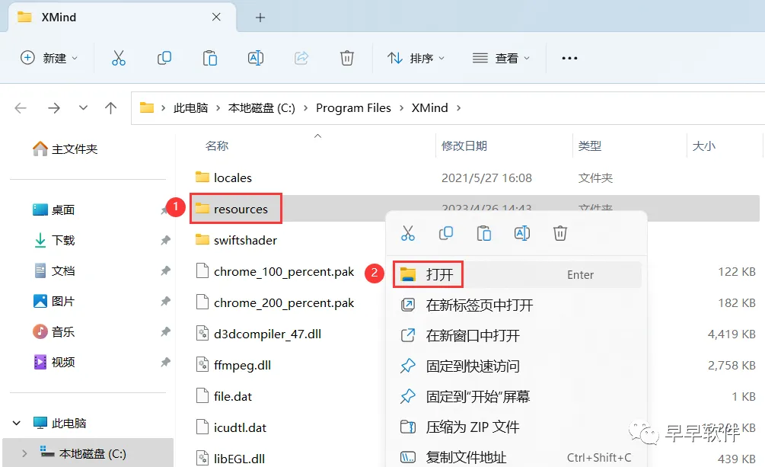Open new tab with plus button
The width and height of the screenshot is (765, 467).
[x=260, y=18]
